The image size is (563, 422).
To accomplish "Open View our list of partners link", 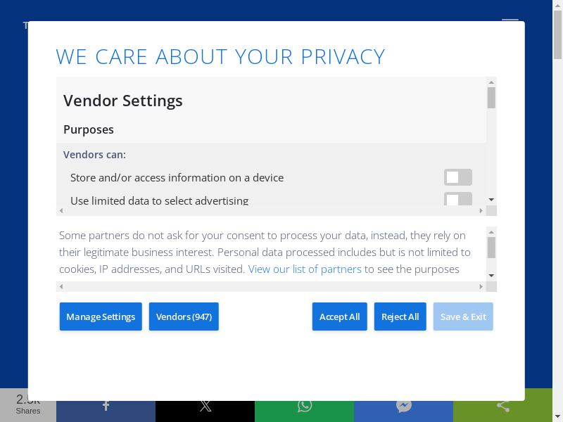I will click(x=305, y=269).
